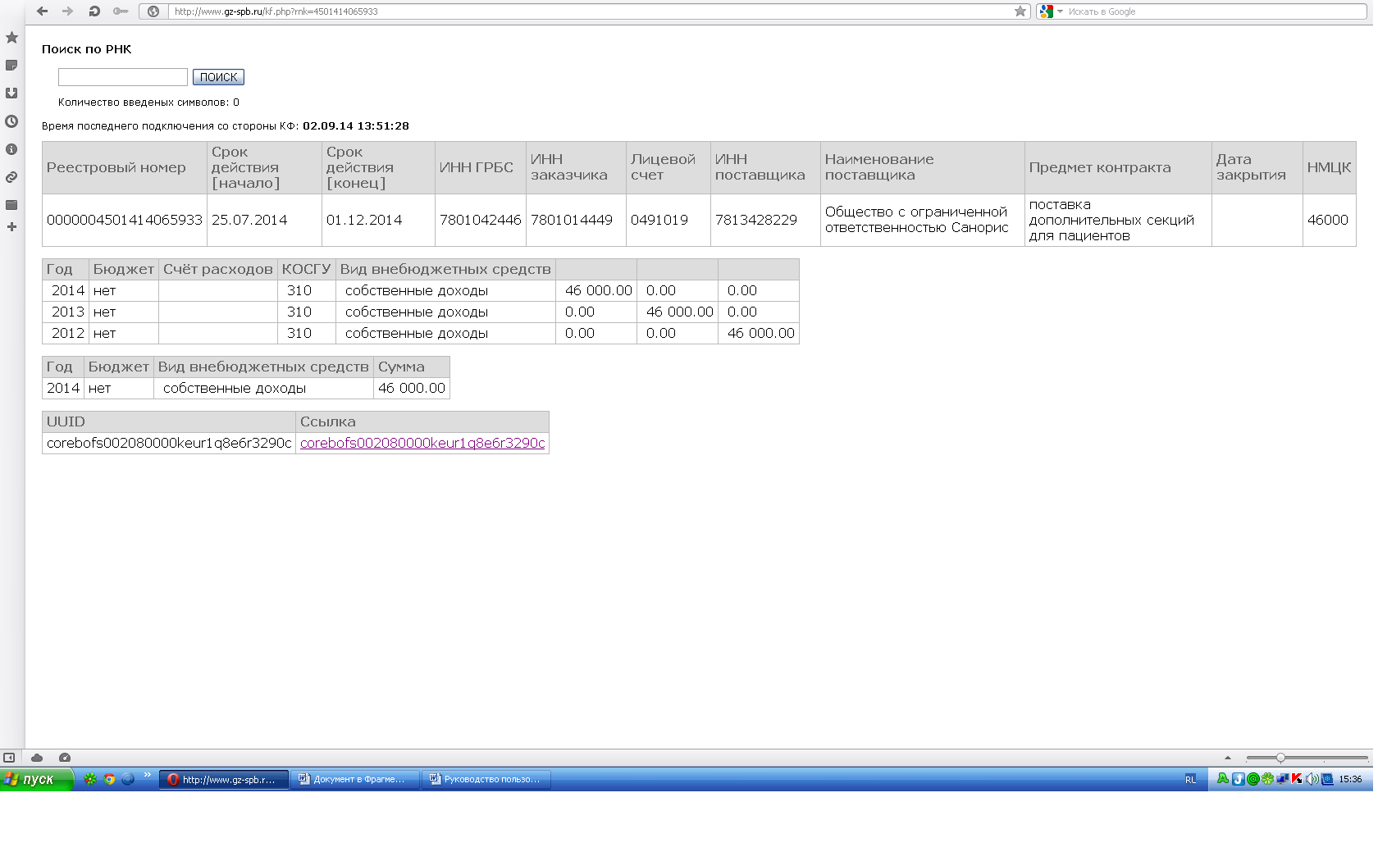The image size is (1378, 861).
Task: Click the 'Ссылка' column header
Action: click(422, 421)
